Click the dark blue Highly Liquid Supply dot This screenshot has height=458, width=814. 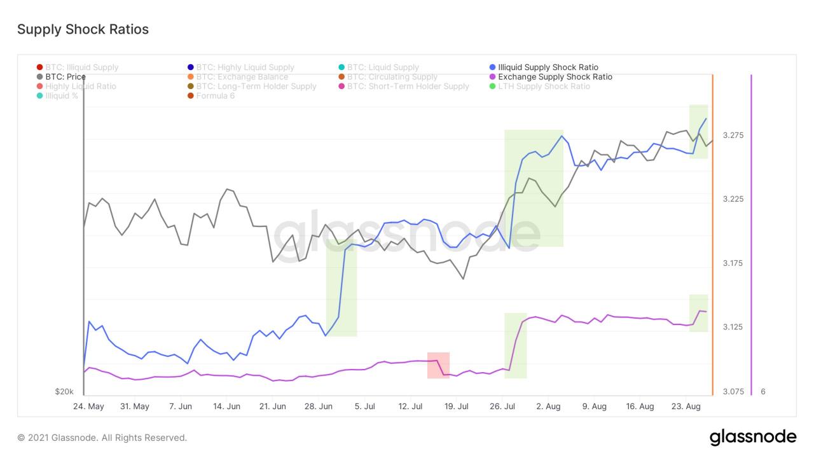[191, 67]
